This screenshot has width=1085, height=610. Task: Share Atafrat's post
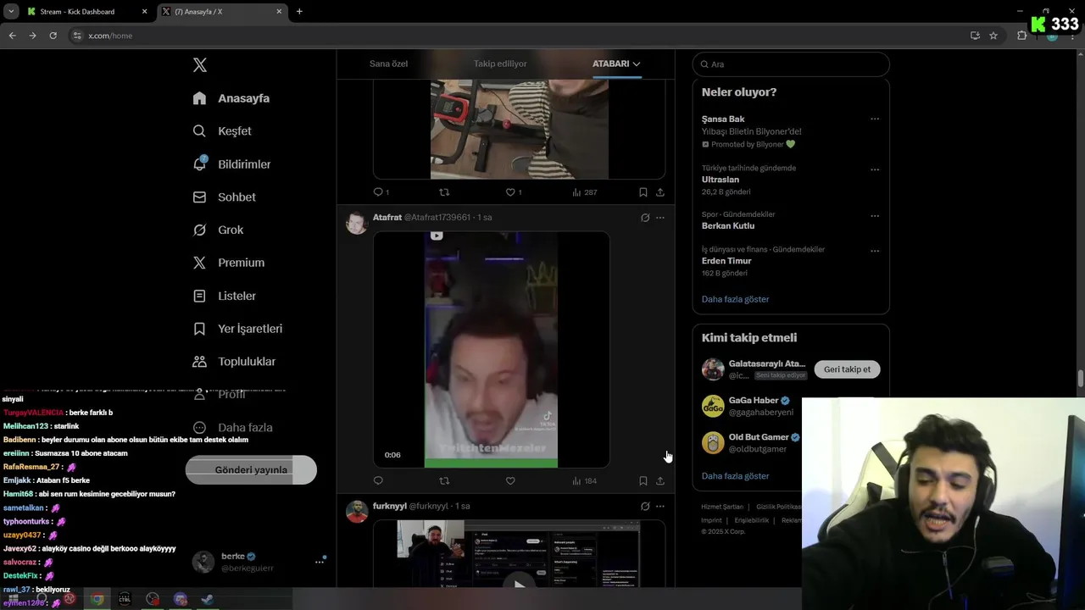pos(660,481)
